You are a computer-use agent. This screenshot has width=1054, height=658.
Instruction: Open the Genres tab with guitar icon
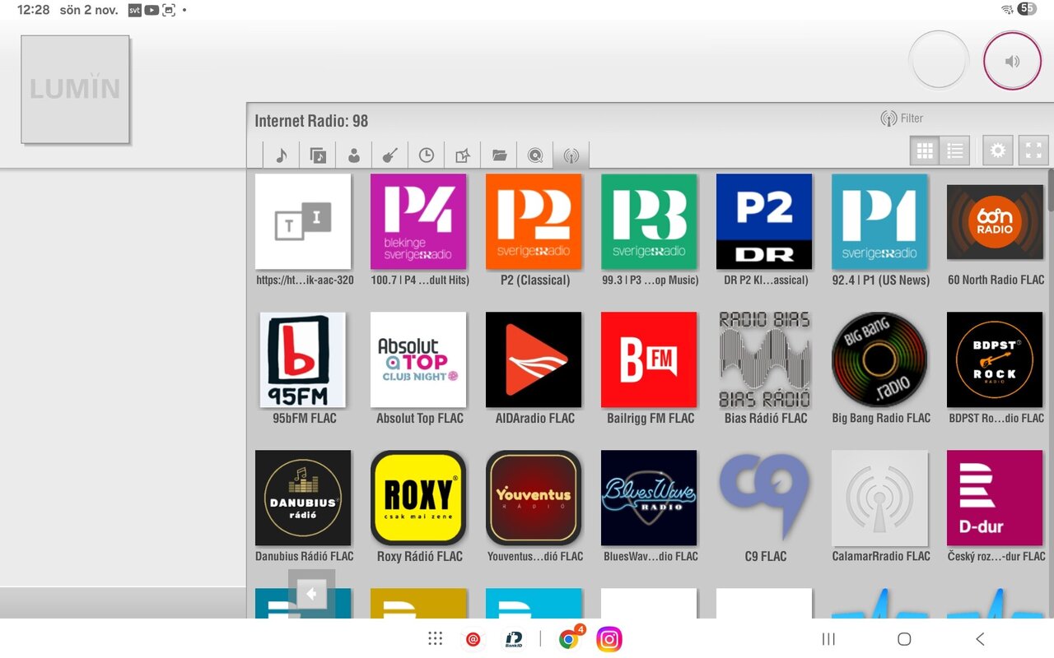390,155
